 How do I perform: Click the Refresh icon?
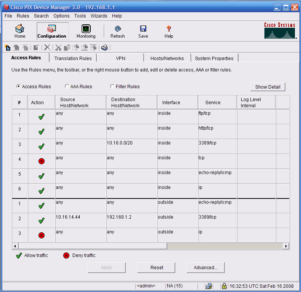[118, 31]
